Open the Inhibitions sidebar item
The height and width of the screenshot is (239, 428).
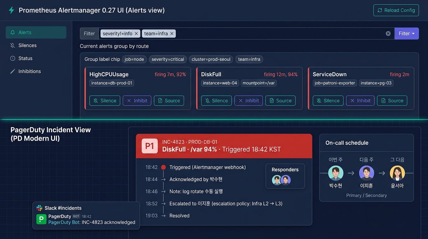coord(36,71)
